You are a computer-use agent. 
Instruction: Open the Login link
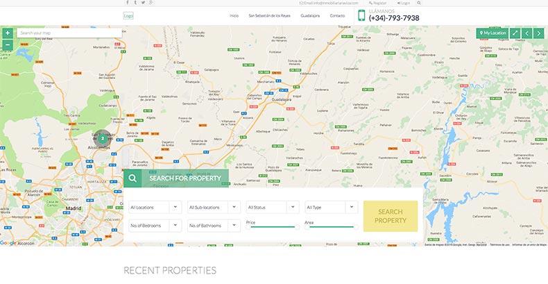[x=403, y=3]
